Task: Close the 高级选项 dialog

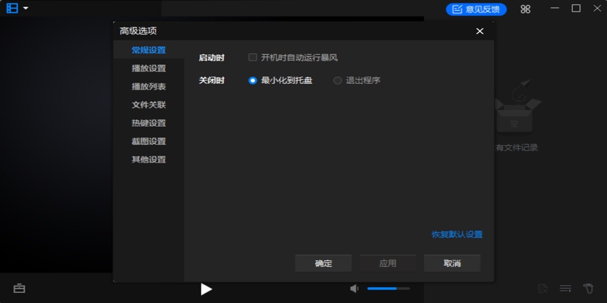Action: [x=480, y=31]
